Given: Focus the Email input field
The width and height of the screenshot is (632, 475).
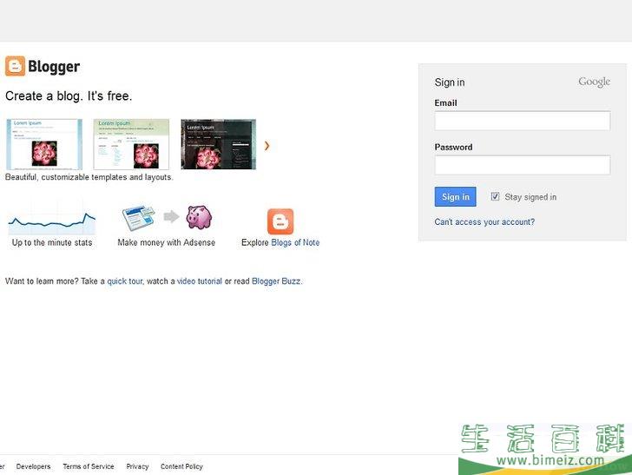Looking at the screenshot, I should (523, 121).
